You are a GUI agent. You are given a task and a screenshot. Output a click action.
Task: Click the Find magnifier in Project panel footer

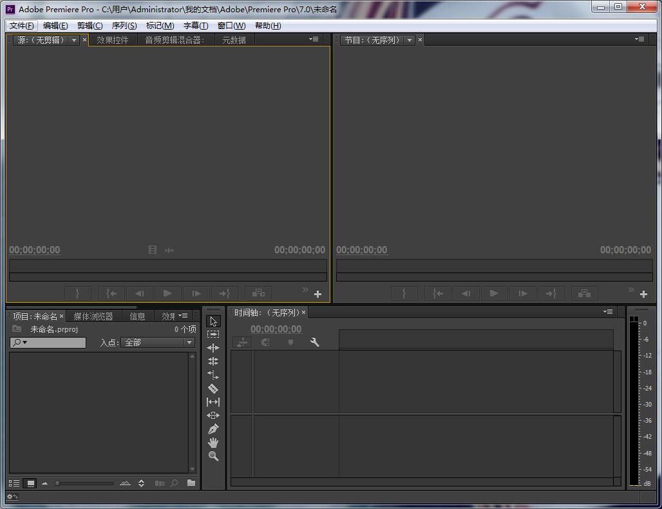pyautogui.click(x=174, y=483)
